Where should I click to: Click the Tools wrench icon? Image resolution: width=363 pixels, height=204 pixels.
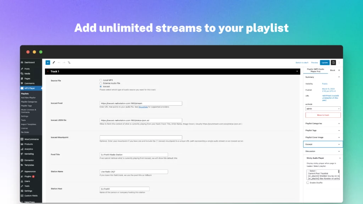coord(22,186)
